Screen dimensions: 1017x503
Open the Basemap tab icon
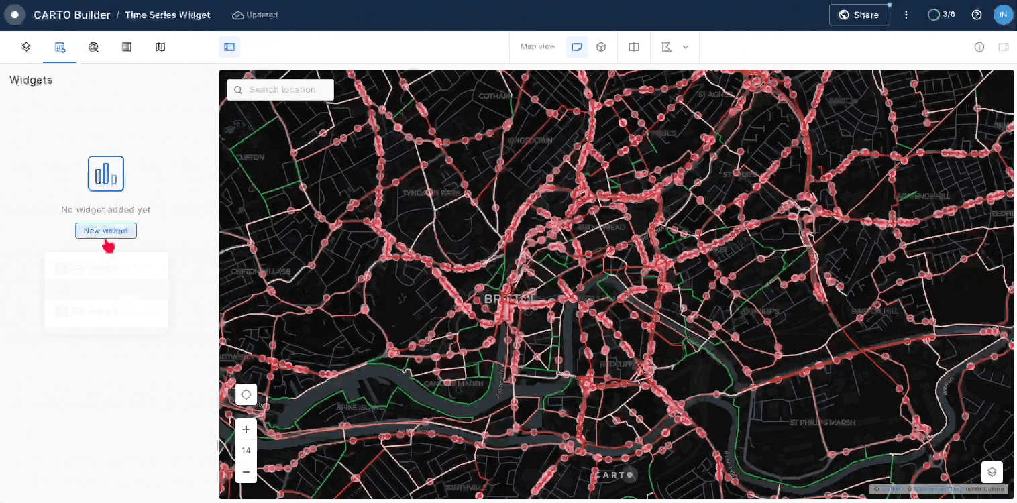160,47
